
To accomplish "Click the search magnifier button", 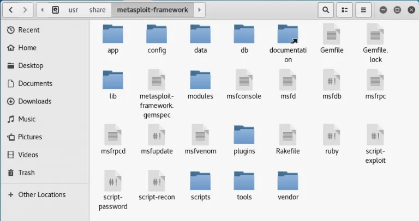I will (326, 10).
